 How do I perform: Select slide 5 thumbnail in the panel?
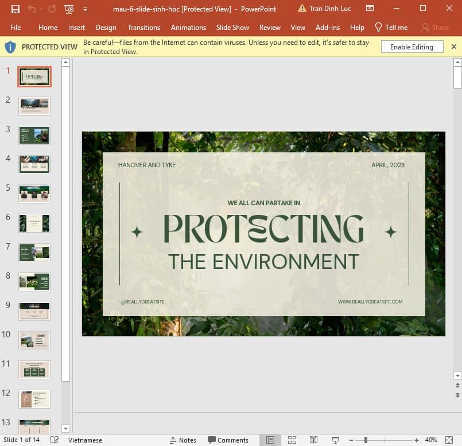click(34, 194)
